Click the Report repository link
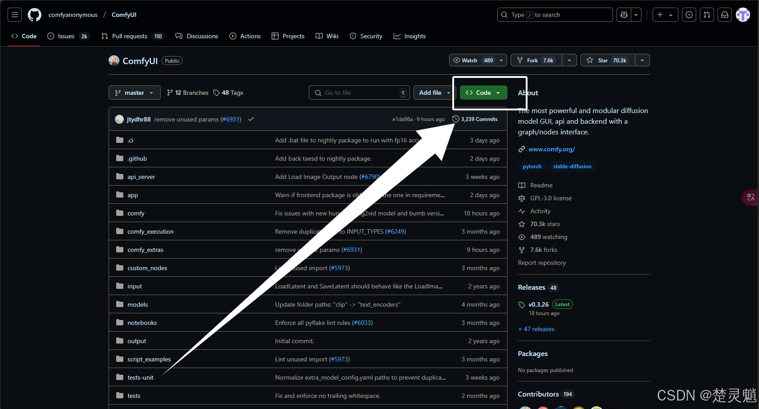 pos(542,263)
